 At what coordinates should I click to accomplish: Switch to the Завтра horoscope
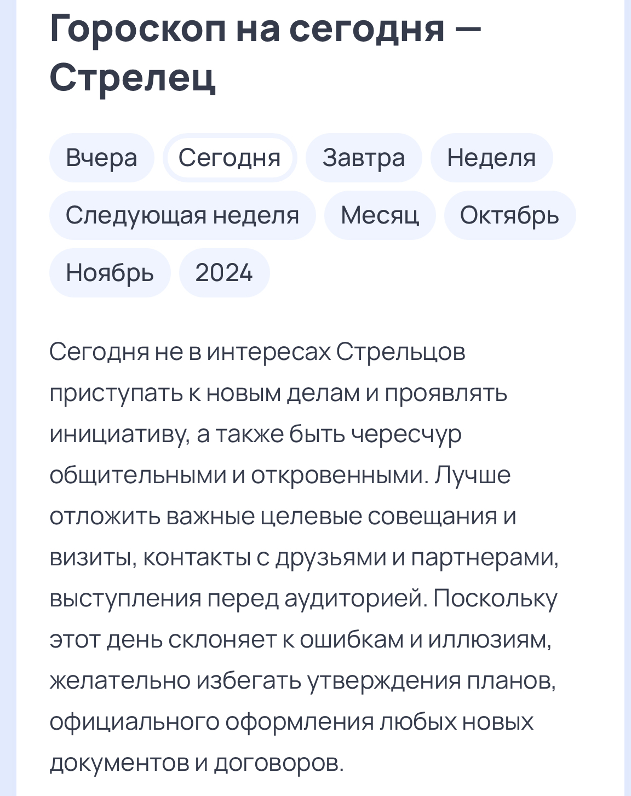[364, 158]
